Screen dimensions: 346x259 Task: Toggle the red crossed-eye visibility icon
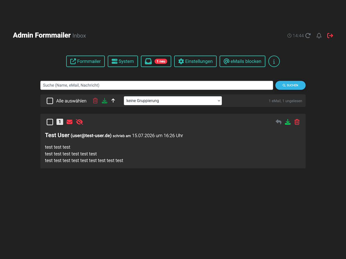[x=79, y=122]
